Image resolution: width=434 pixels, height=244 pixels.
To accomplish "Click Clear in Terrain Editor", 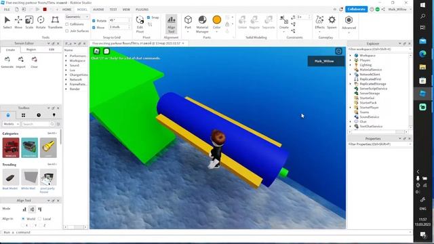I will (x=34, y=62).
